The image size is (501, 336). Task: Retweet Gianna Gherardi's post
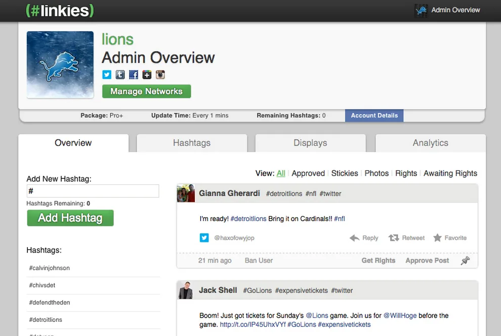point(406,238)
